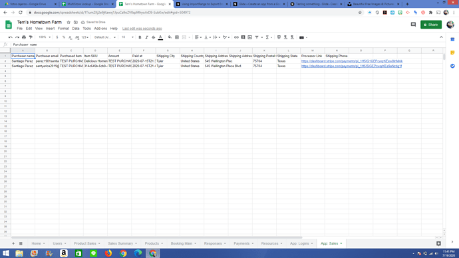Open the number format 123 dropdown

coord(85,37)
